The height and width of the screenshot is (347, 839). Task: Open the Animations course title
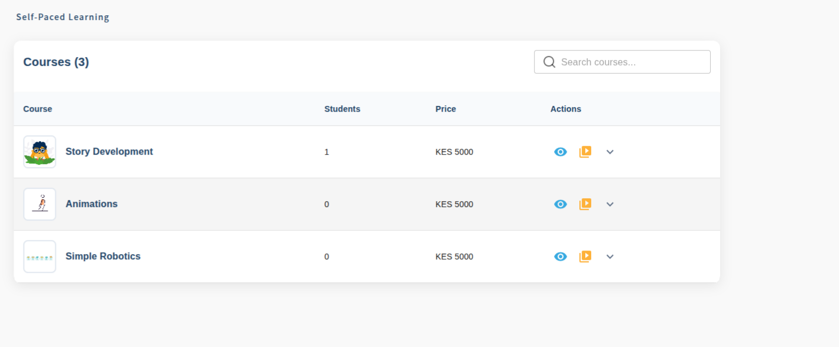point(91,204)
